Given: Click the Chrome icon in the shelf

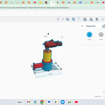Looking at the screenshot, I should (x=42, y=102).
